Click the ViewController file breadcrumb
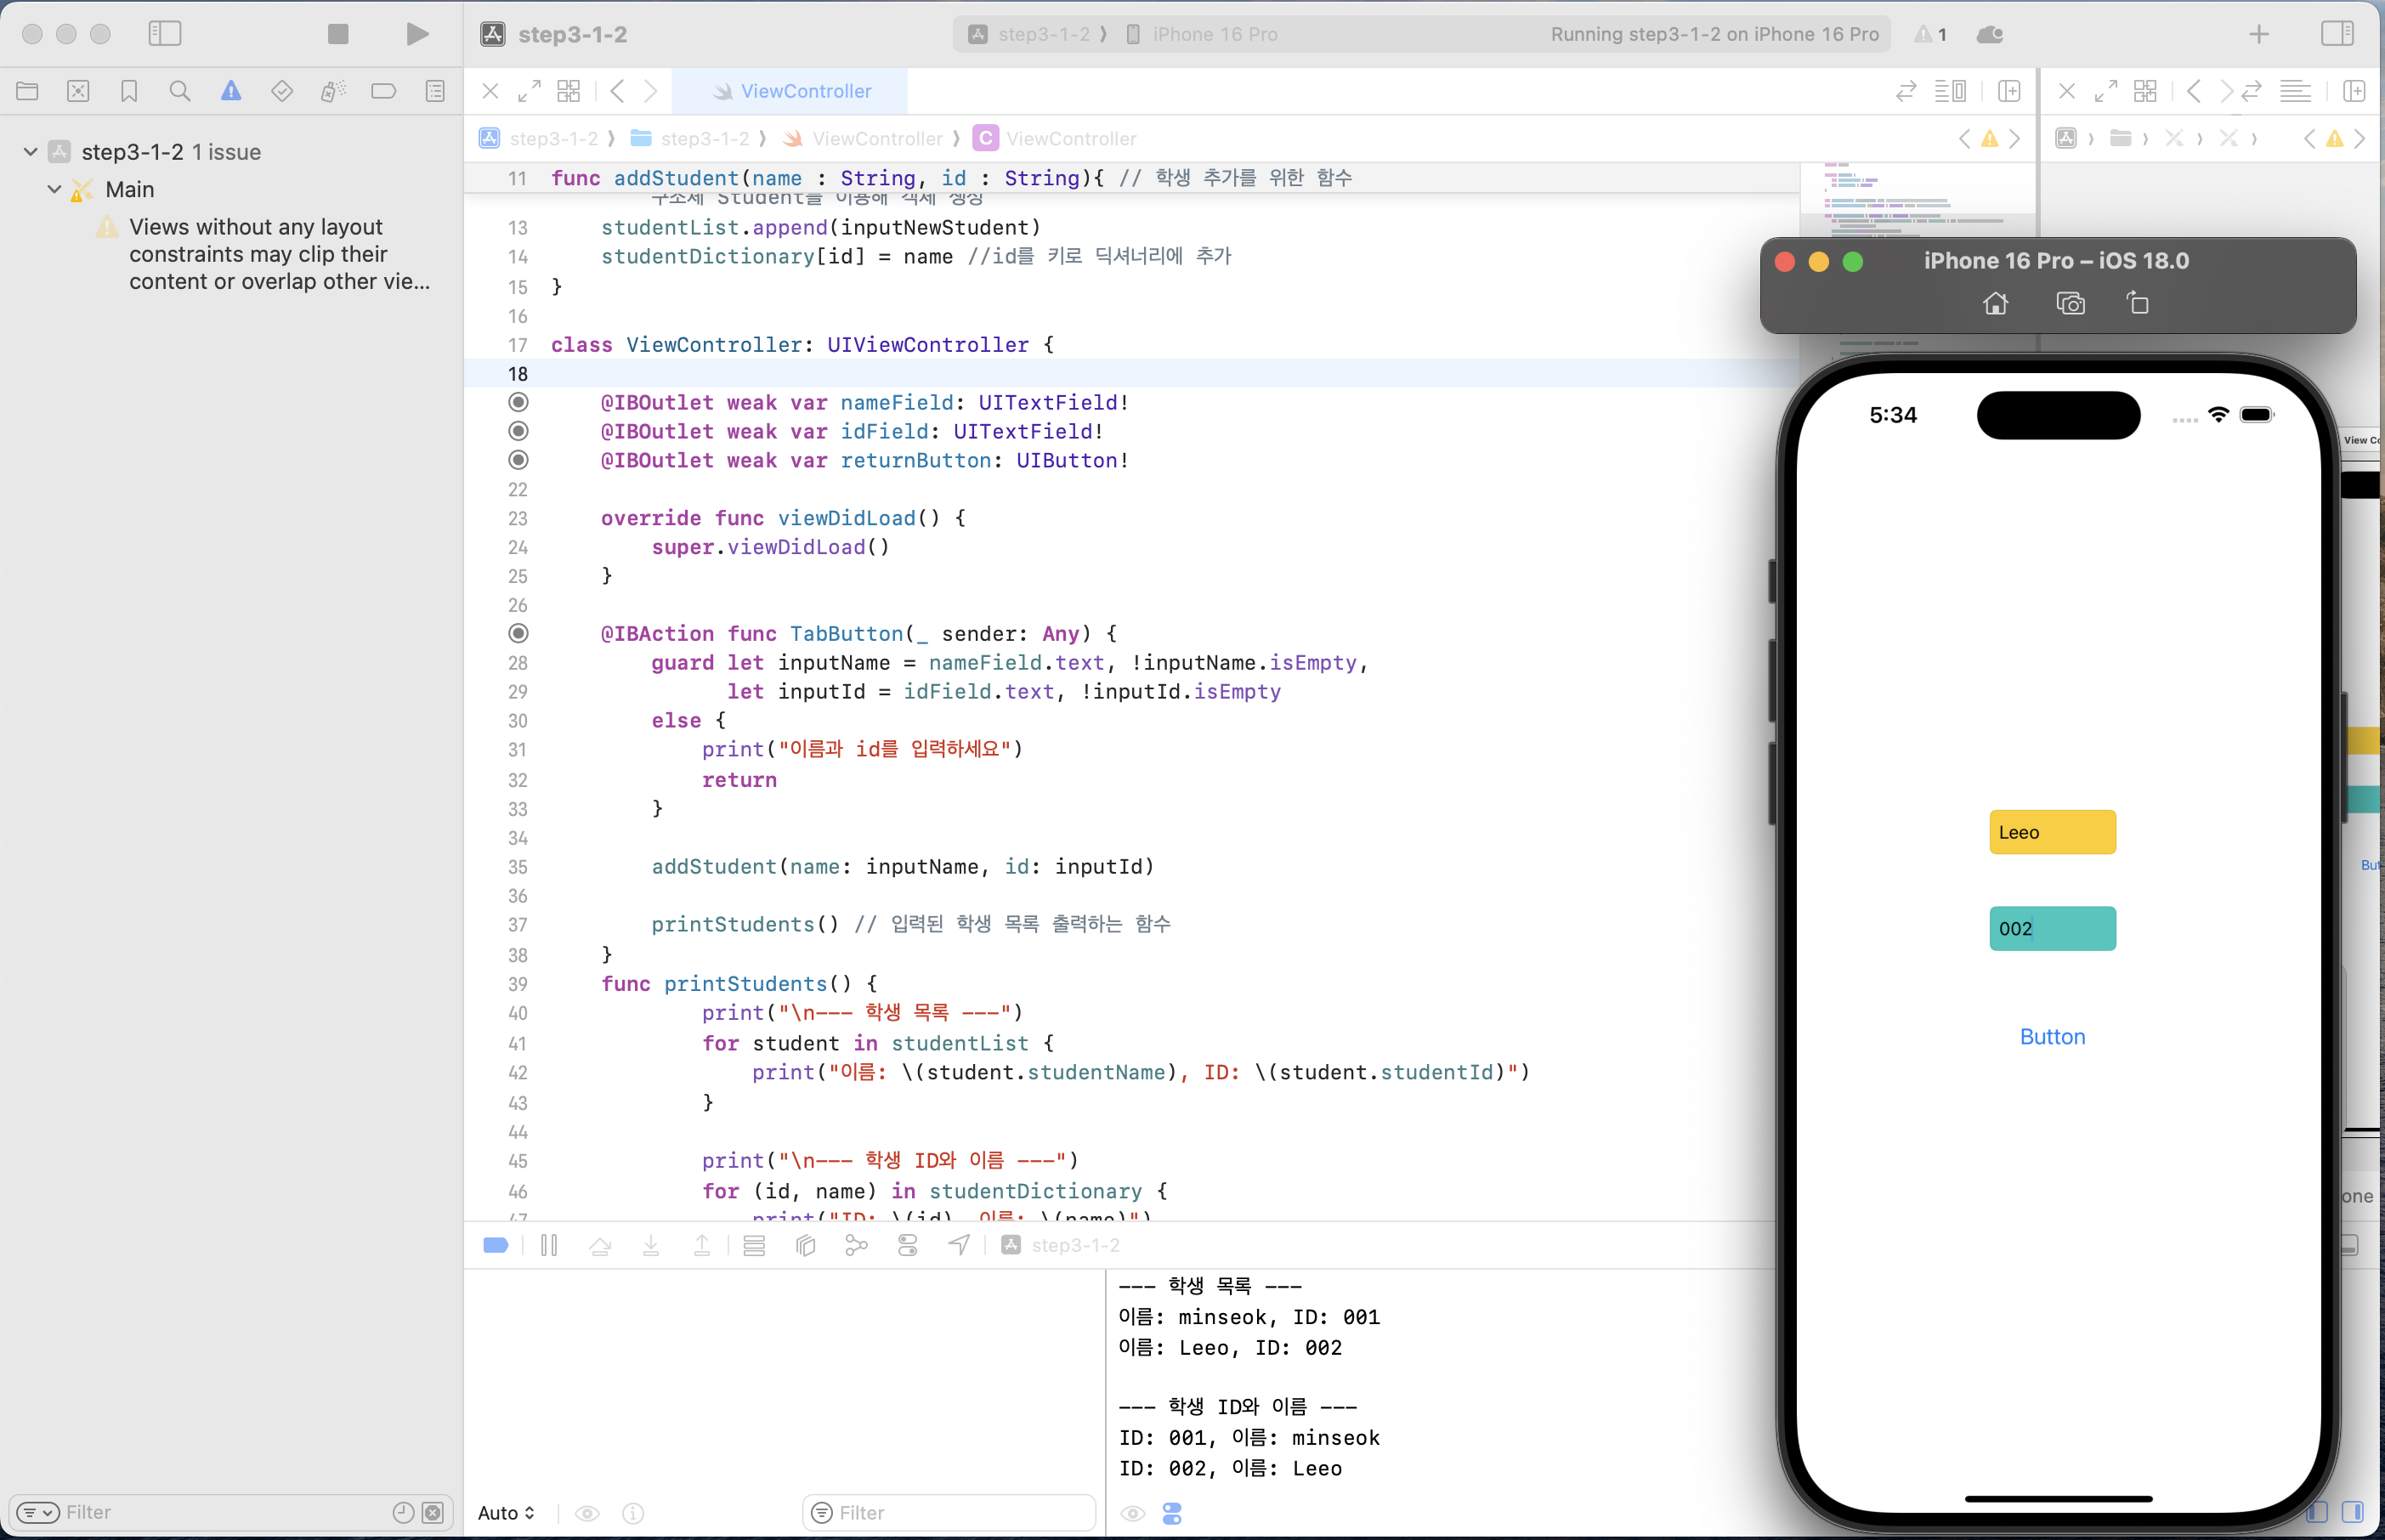The width and height of the screenshot is (2385, 1540). 863,138
